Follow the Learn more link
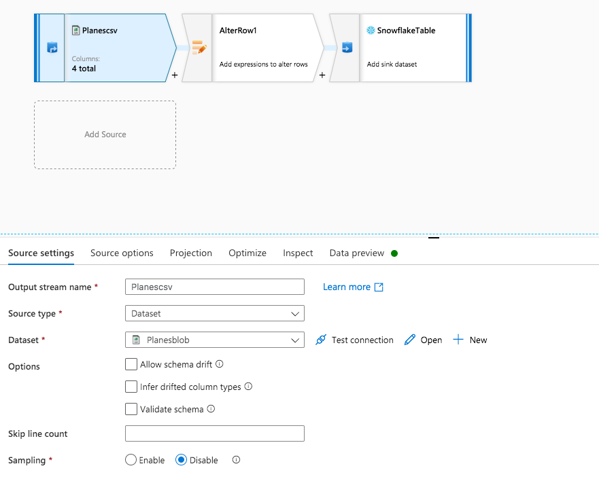 click(x=347, y=287)
